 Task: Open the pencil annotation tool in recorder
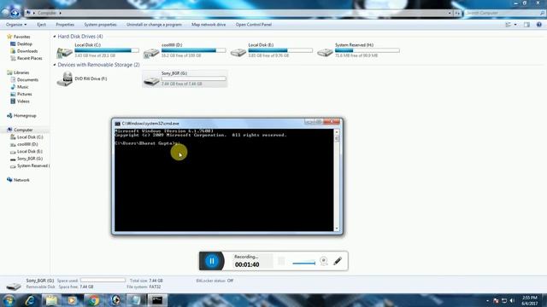pyautogui.click(x=338, y=261)
